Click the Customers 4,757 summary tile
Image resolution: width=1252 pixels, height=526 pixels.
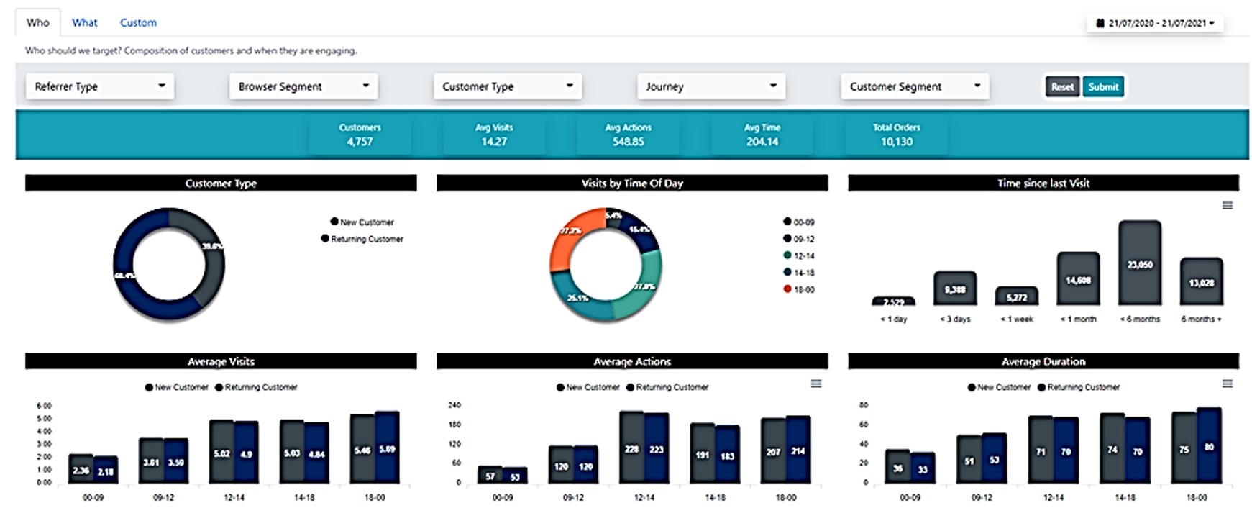point(360,135)
